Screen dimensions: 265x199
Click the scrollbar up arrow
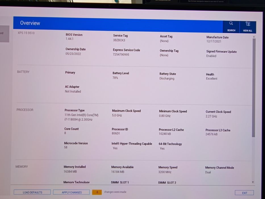[254, 37]
